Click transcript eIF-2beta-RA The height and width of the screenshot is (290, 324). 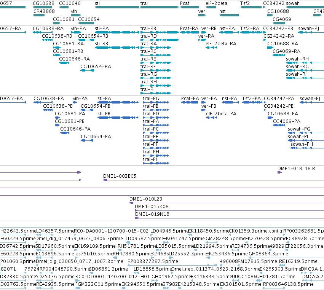(211, 48)
